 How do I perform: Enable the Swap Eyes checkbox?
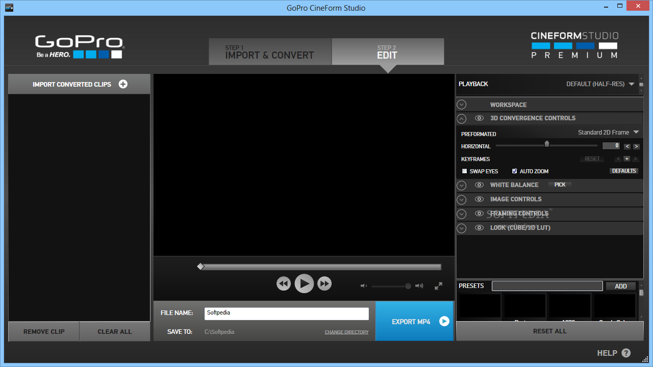coord(465,171)
